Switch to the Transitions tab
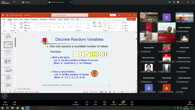 pyautogui.click(x=34, y=20)
